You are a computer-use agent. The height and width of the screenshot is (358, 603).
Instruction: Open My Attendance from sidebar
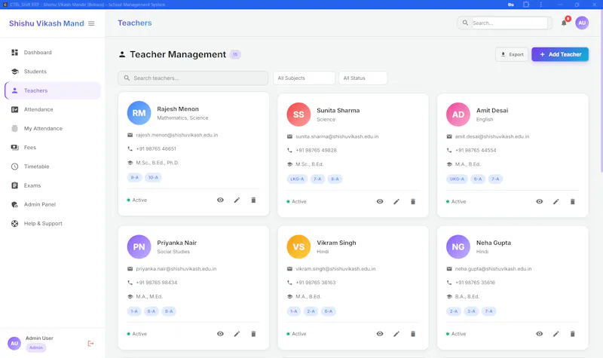tap(53, 128)
